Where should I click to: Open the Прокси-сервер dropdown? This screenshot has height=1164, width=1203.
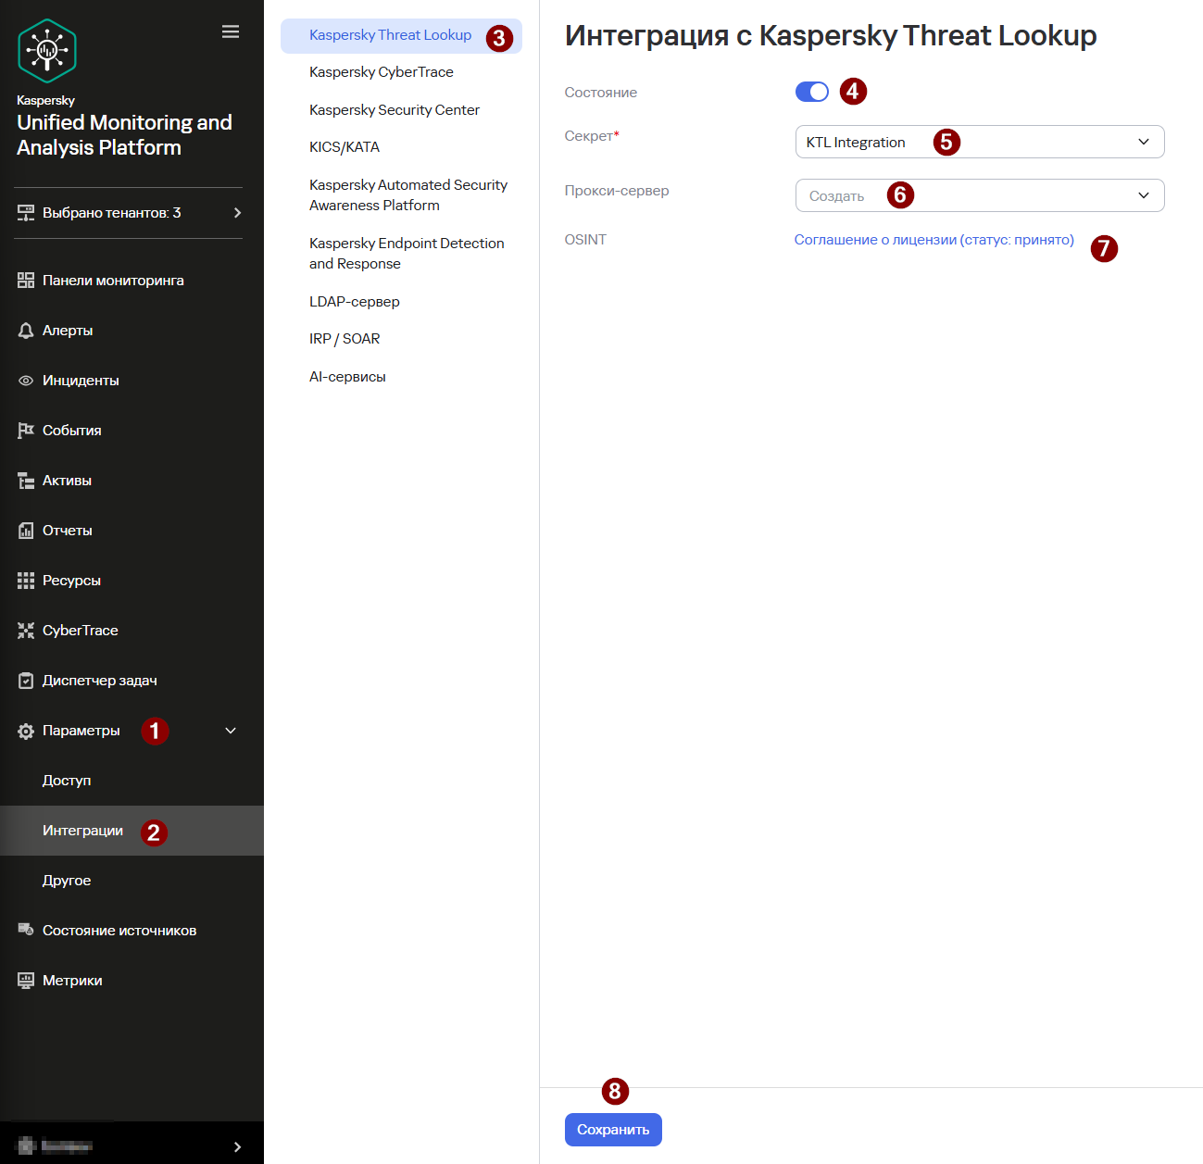point(980,195)
